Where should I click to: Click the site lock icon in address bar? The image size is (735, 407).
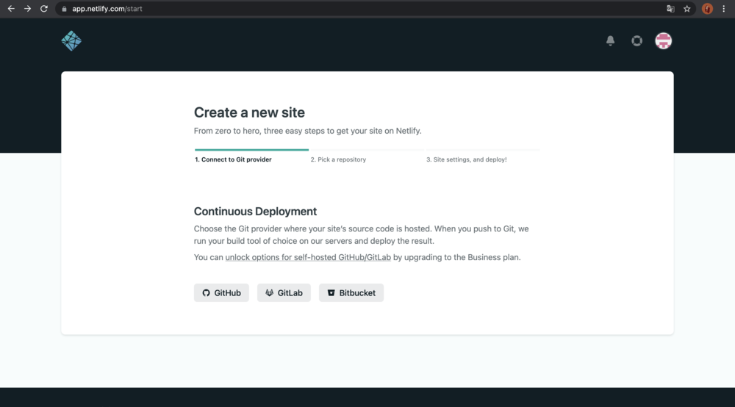64,9
